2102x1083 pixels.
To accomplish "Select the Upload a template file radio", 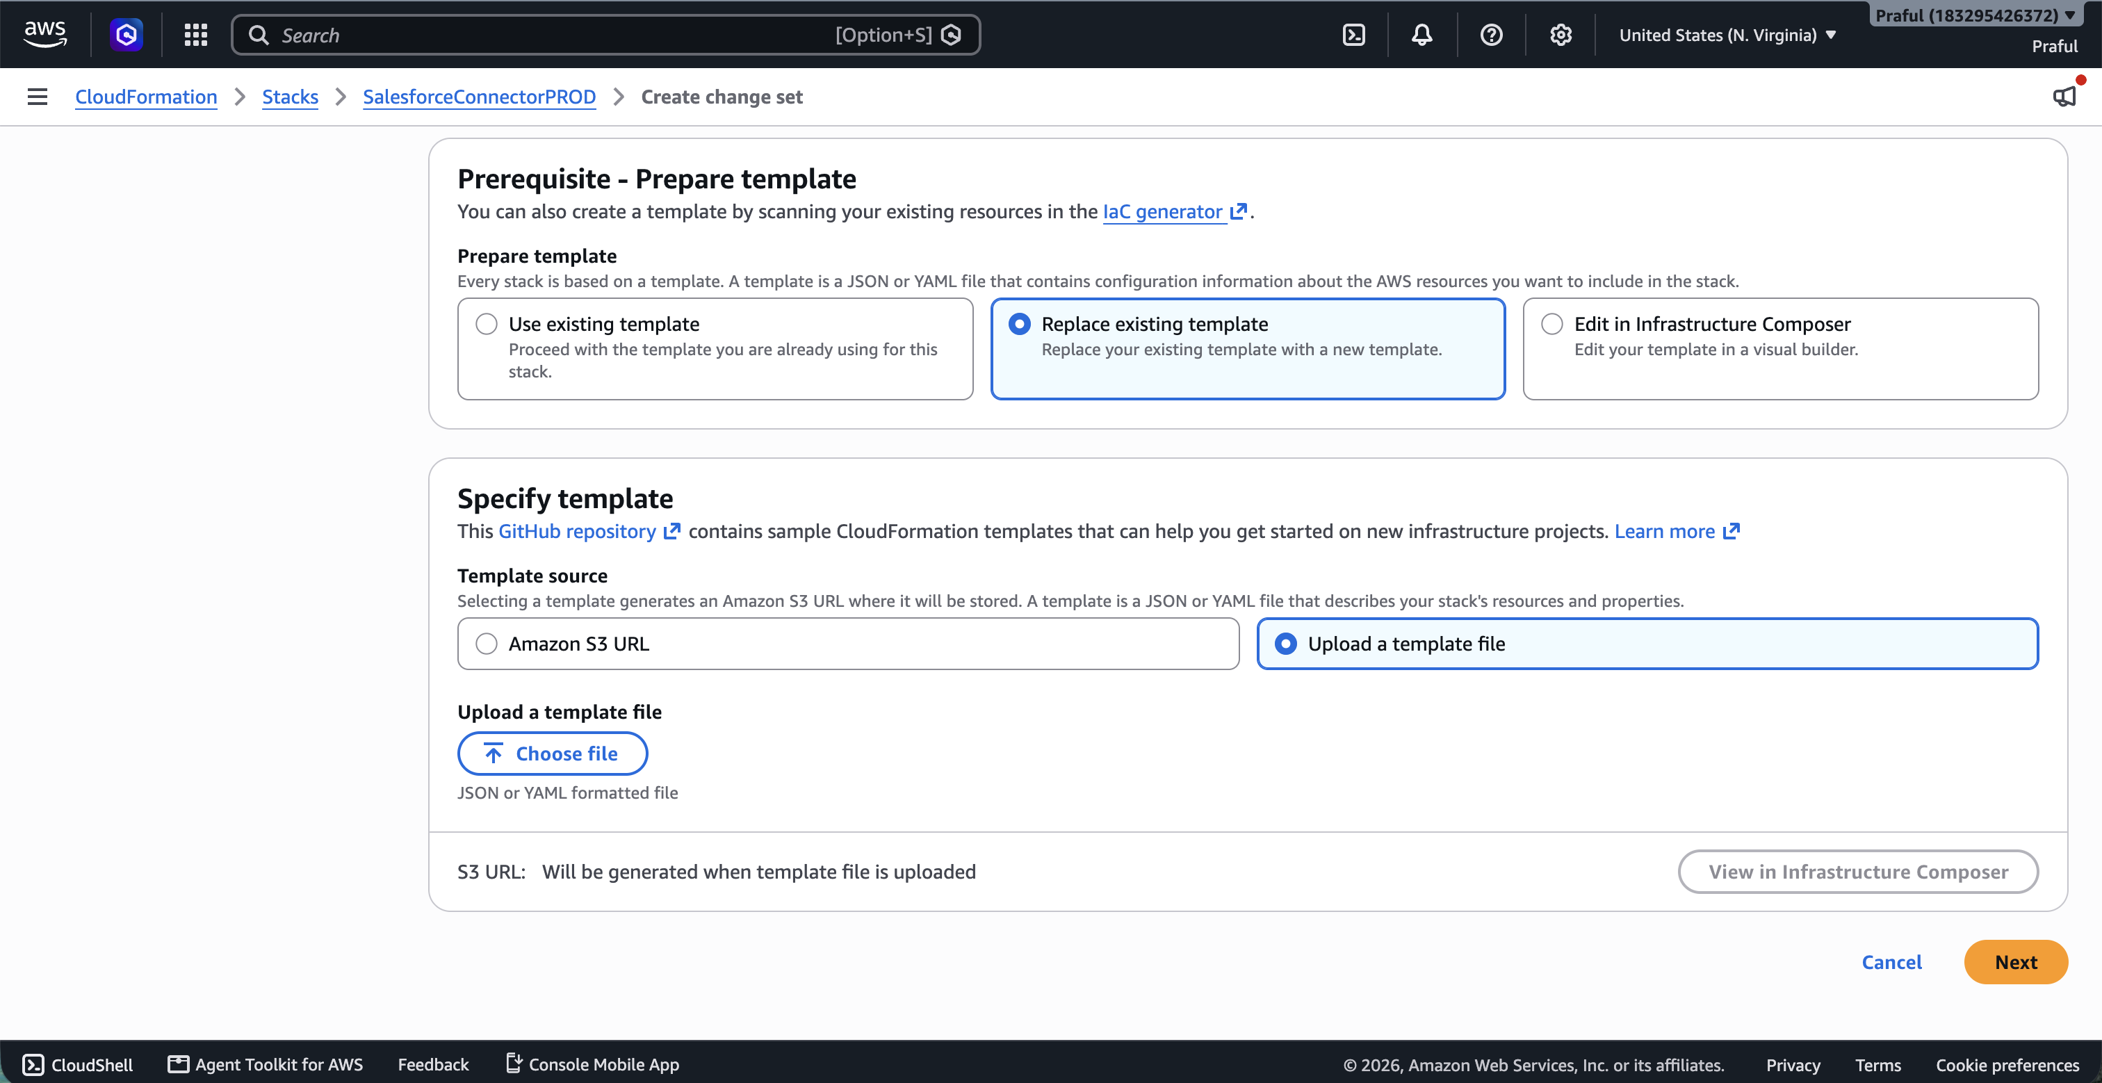I will (1286, 644).
